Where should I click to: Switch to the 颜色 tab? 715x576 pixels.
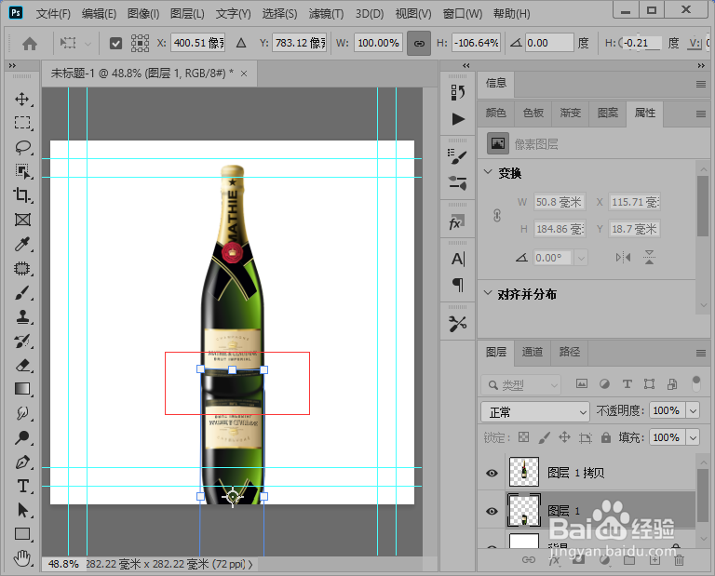pos(495,113)
